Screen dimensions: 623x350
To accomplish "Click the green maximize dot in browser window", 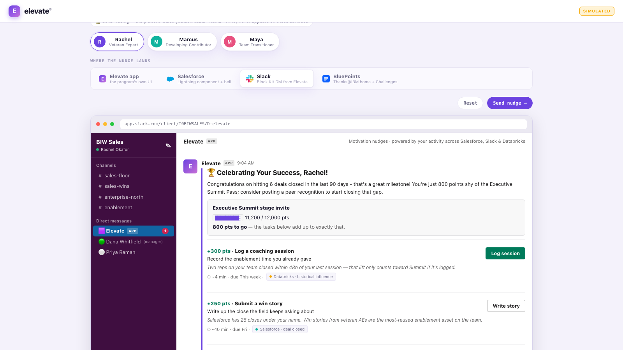I will (x=112, y=124).
